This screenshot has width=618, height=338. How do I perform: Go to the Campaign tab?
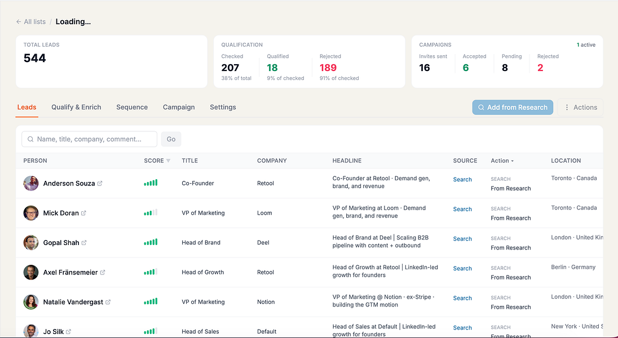click(179, 107)
